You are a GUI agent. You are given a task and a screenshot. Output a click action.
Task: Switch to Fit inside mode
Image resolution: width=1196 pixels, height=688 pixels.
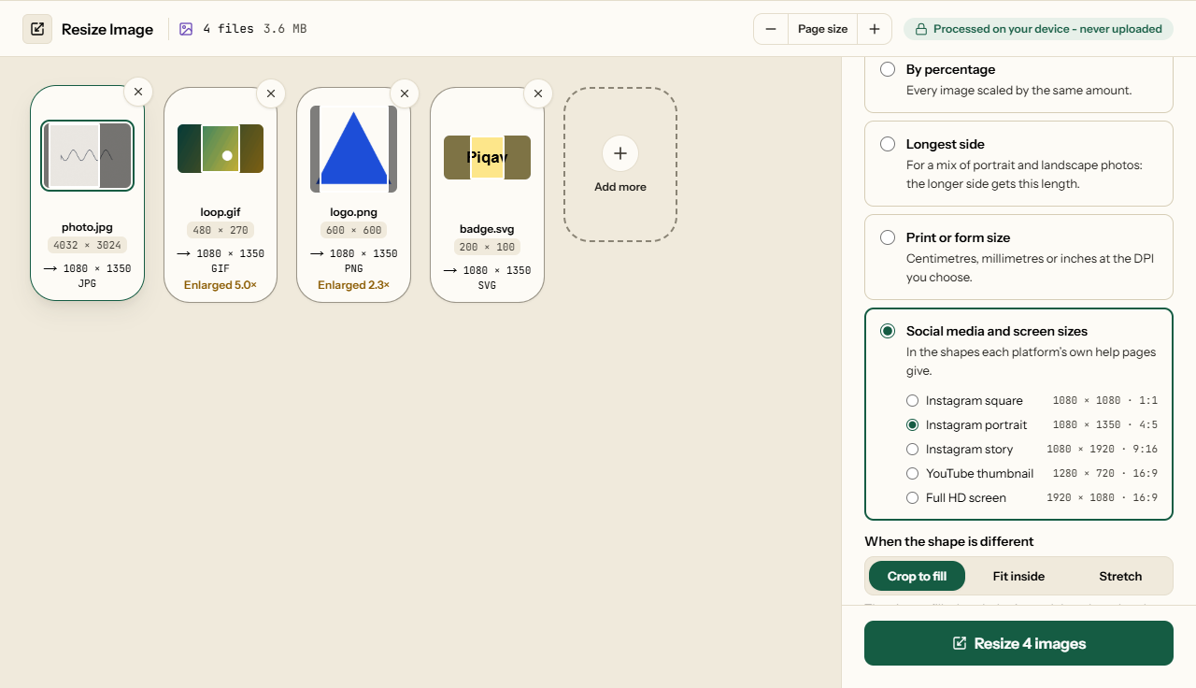(1018, 576)
